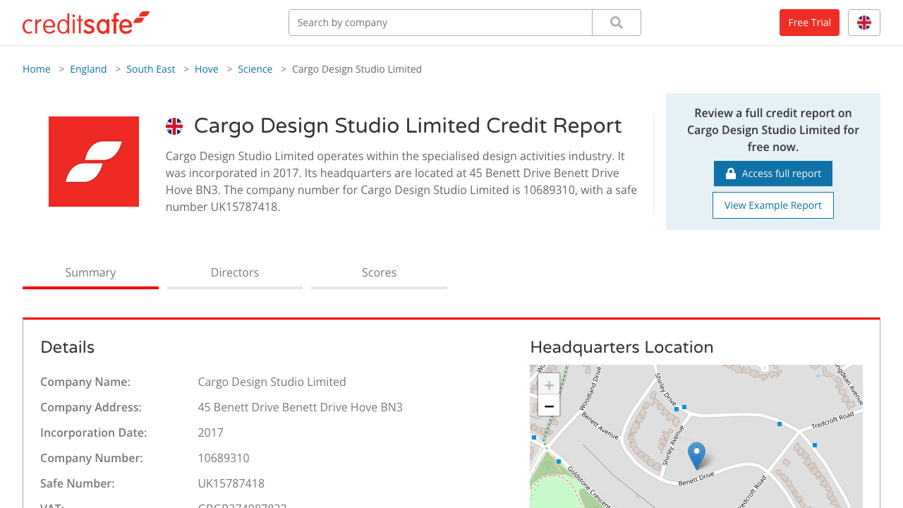Viewport: 903px width, 508px height.
Task: Open the UK flag language selector
Action: (x=863, y=22)
